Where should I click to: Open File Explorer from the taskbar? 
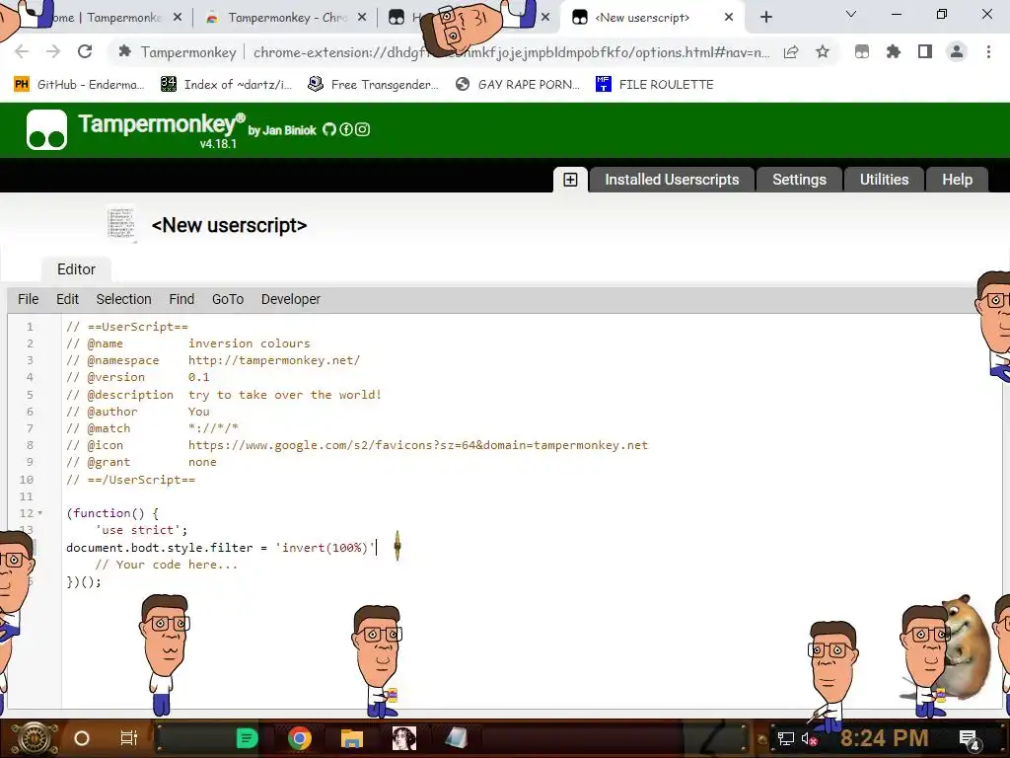[x=352, y=738]
